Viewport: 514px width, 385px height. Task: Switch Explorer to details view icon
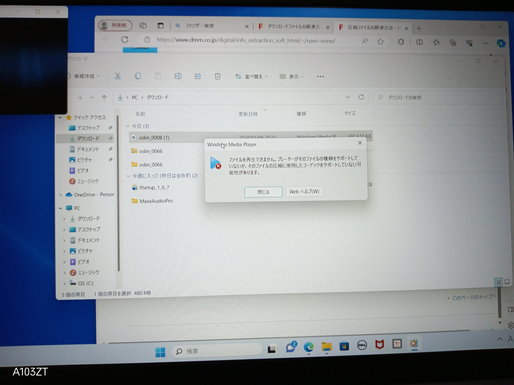coord(499,282)
